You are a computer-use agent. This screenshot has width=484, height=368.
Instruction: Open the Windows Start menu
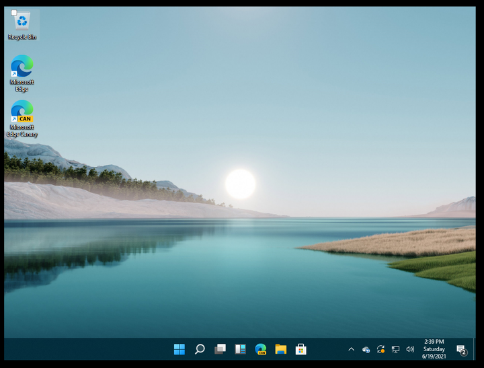(179, 349)
